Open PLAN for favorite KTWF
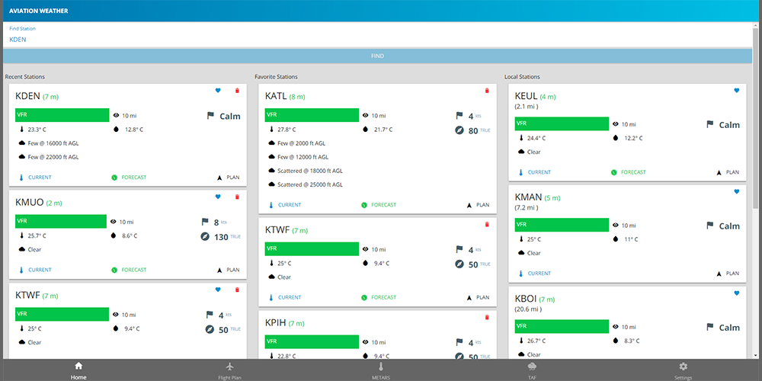 [479, 297]
